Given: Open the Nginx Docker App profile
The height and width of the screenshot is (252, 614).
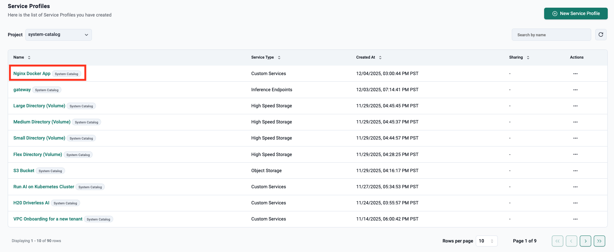Looking at the screenshot, I should [x=32, y=74].
